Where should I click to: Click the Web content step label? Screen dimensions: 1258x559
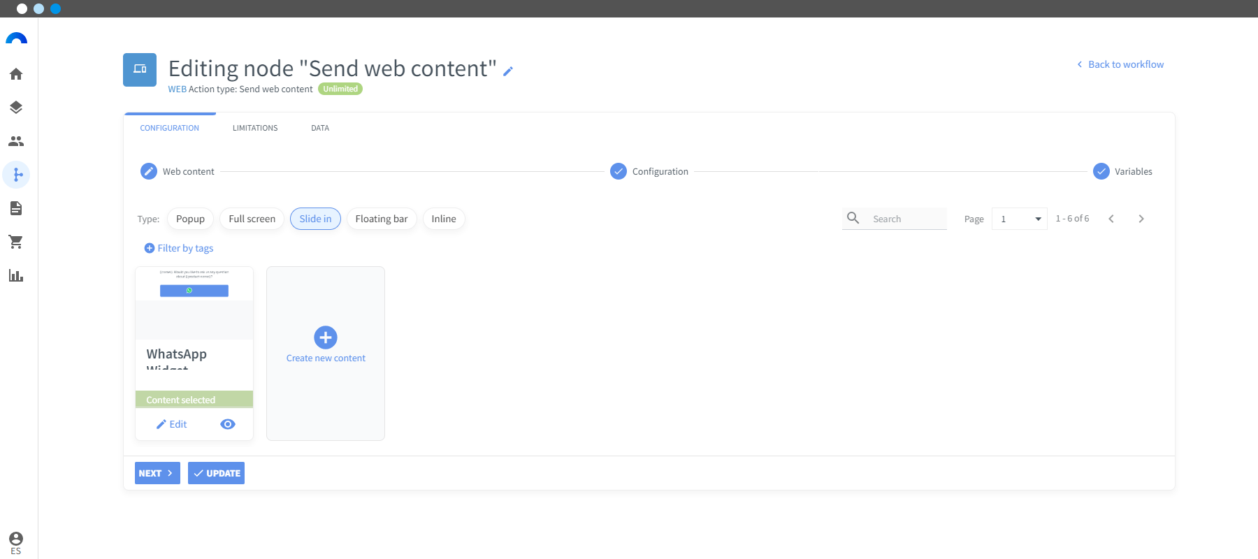pos(189,171)
